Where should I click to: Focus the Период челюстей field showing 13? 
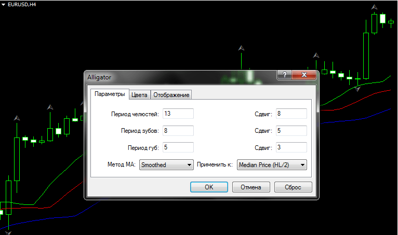178,114
